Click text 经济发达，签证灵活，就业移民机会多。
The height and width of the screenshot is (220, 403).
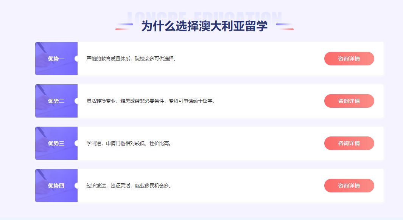(x=129, y=186)
